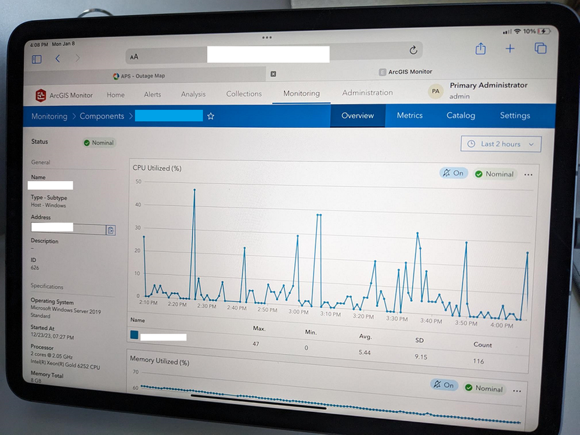Screen dimensions: 580x435
Task: Click the Min. value 0
Action: click(307, 348)
